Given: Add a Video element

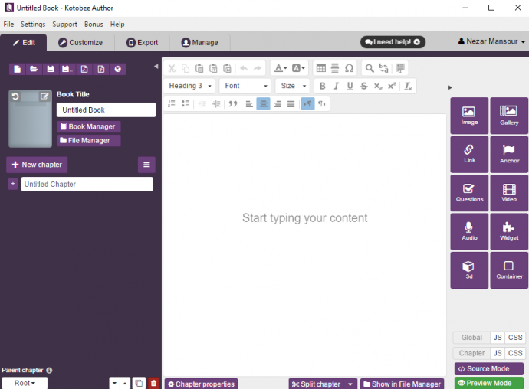Looking at the screenshot, I should tap(509, 193).
